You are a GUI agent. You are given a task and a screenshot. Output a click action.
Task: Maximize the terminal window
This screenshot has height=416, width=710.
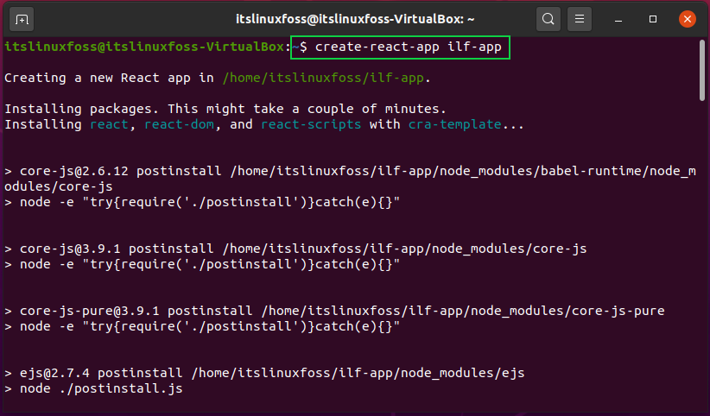pos(652,20)
